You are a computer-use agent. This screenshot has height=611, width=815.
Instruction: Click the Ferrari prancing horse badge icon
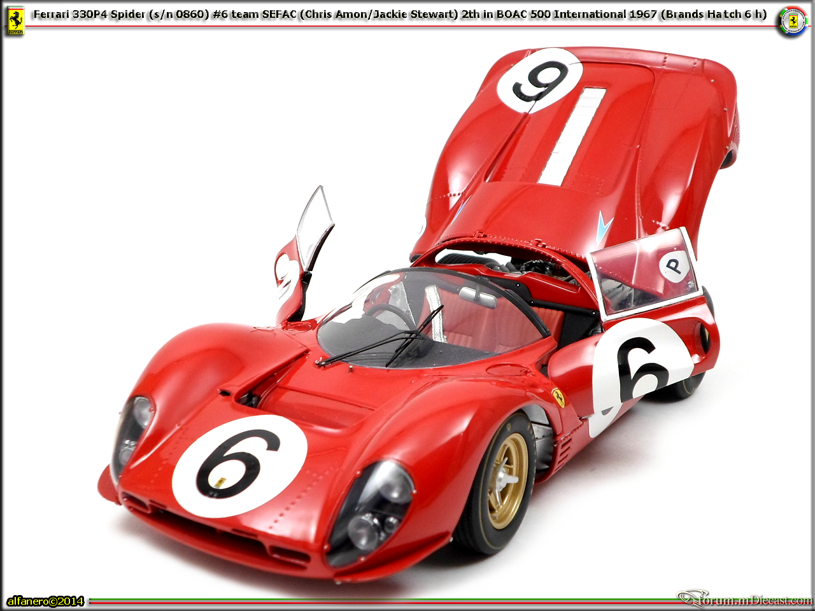point(15,21)
